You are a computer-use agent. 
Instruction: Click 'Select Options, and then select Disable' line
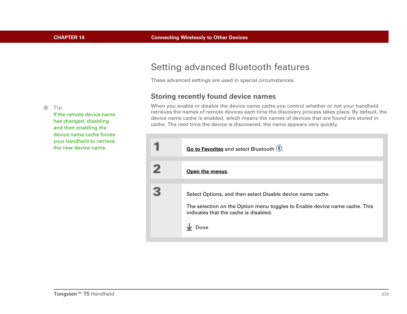258,194
